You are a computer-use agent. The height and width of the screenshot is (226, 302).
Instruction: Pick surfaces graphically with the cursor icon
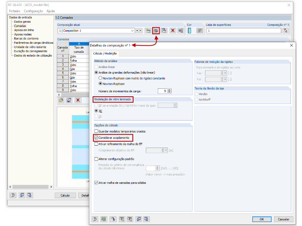[285, 31]
